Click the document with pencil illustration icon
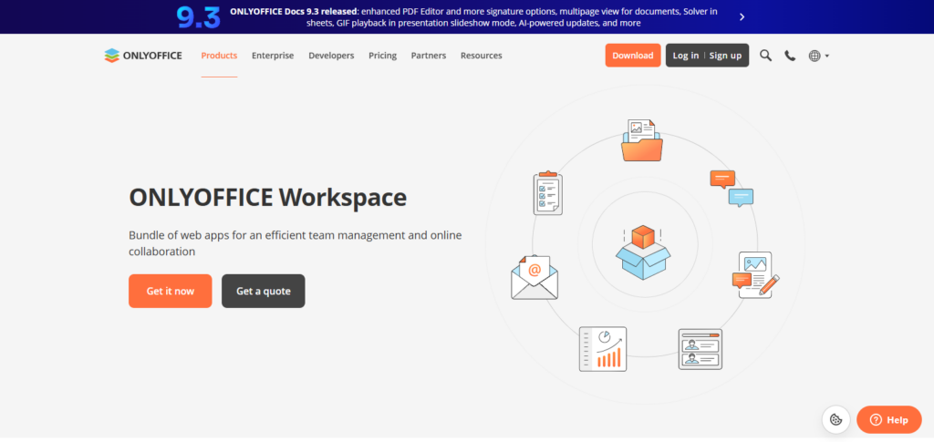 (x=755, y=275)
